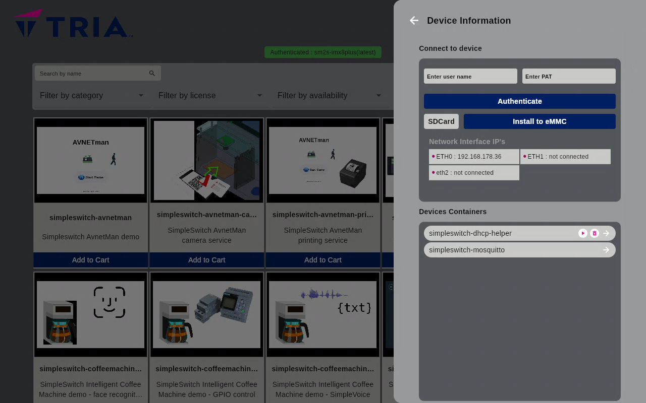Click the TRIA logo
The height and width of the screenshot is (403, 646).
(74, 24)
